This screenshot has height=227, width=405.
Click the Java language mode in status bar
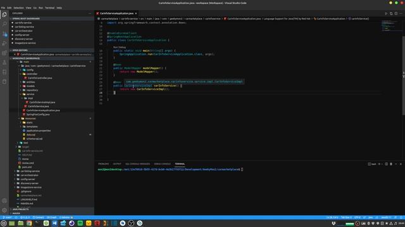(x=370, y=218)
